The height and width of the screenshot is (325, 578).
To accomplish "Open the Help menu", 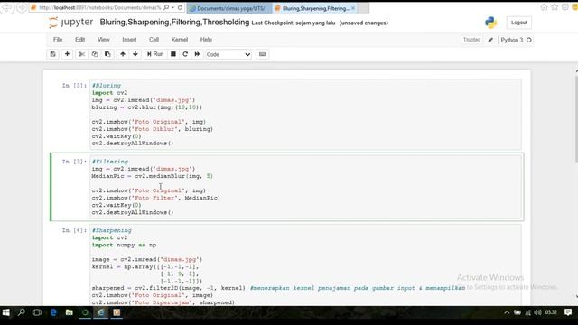I will click(206, 40).
